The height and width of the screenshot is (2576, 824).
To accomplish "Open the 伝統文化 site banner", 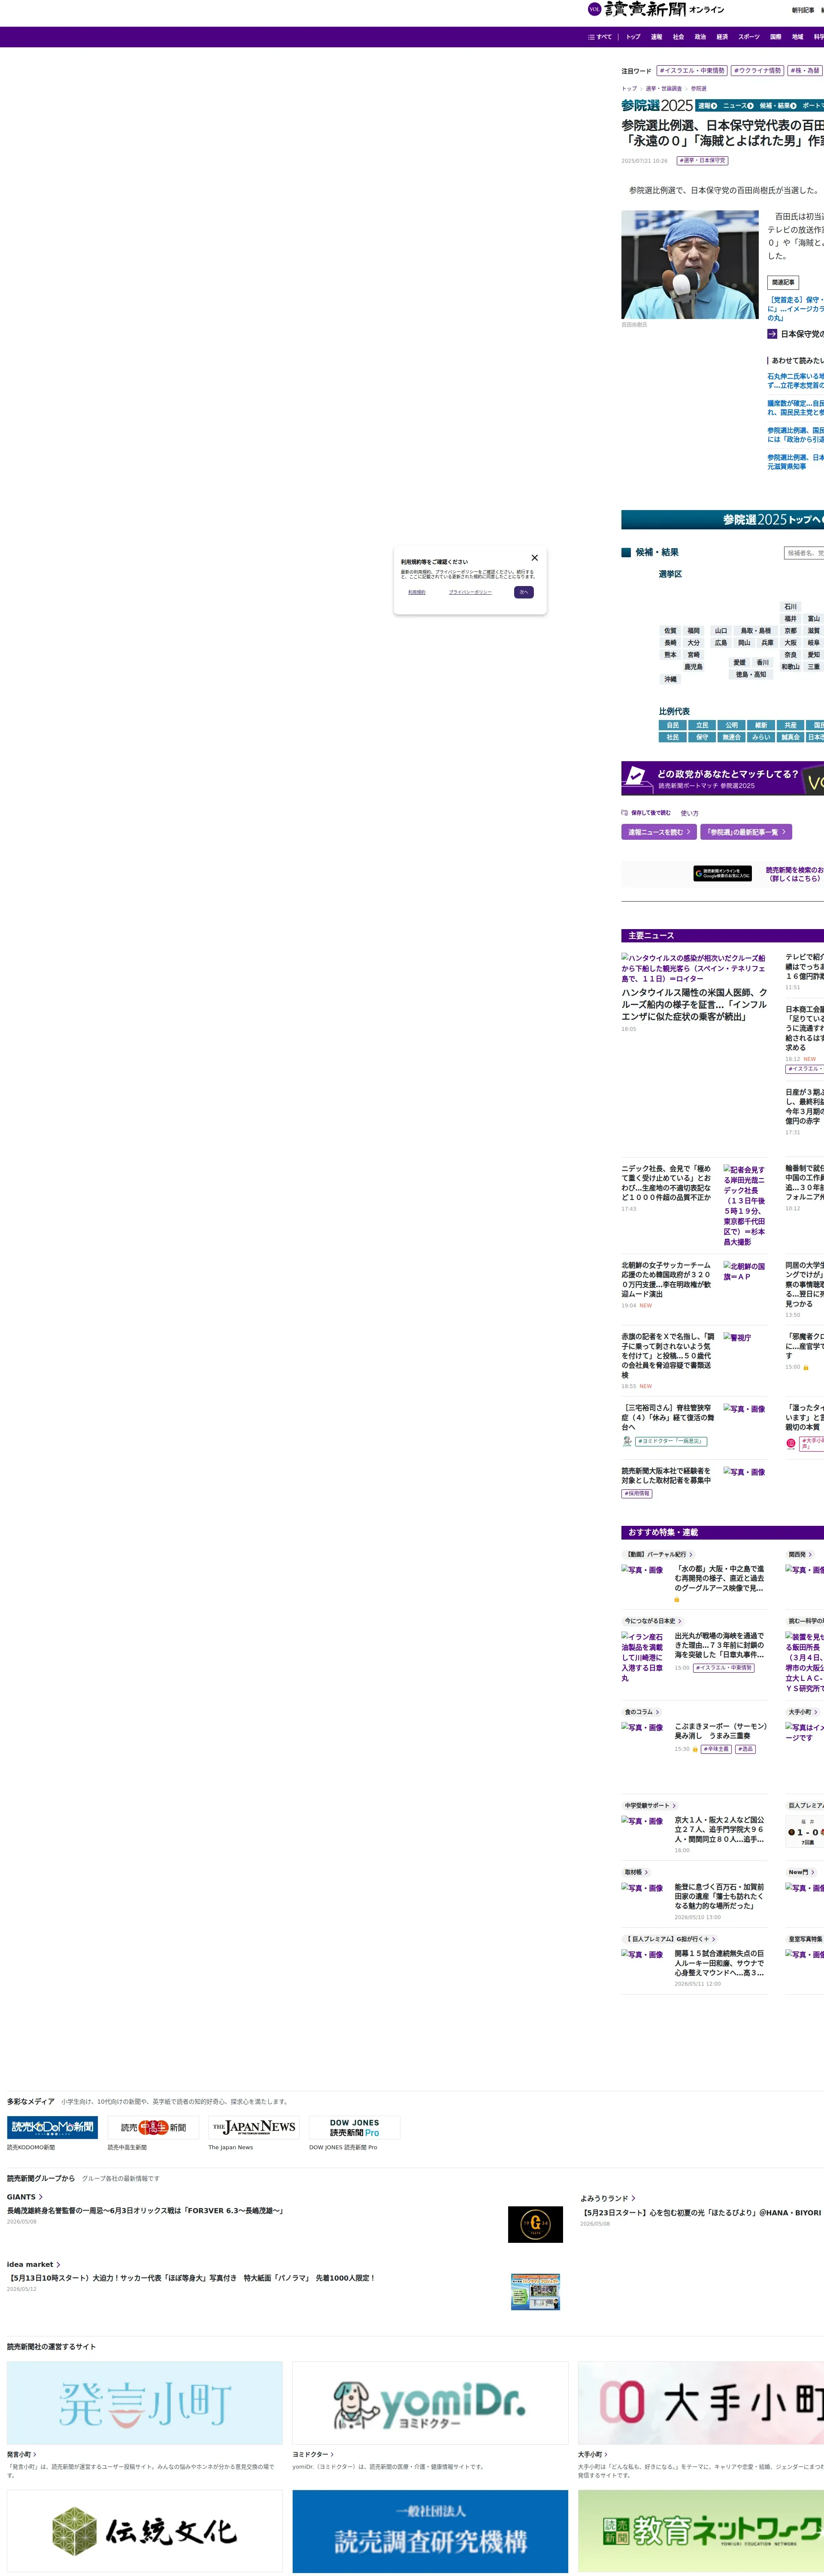I will point(145,2531).
